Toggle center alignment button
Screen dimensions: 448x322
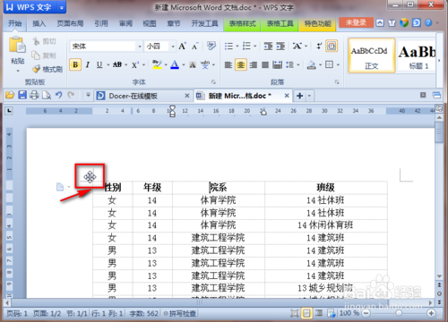click(x=241, y=64)
